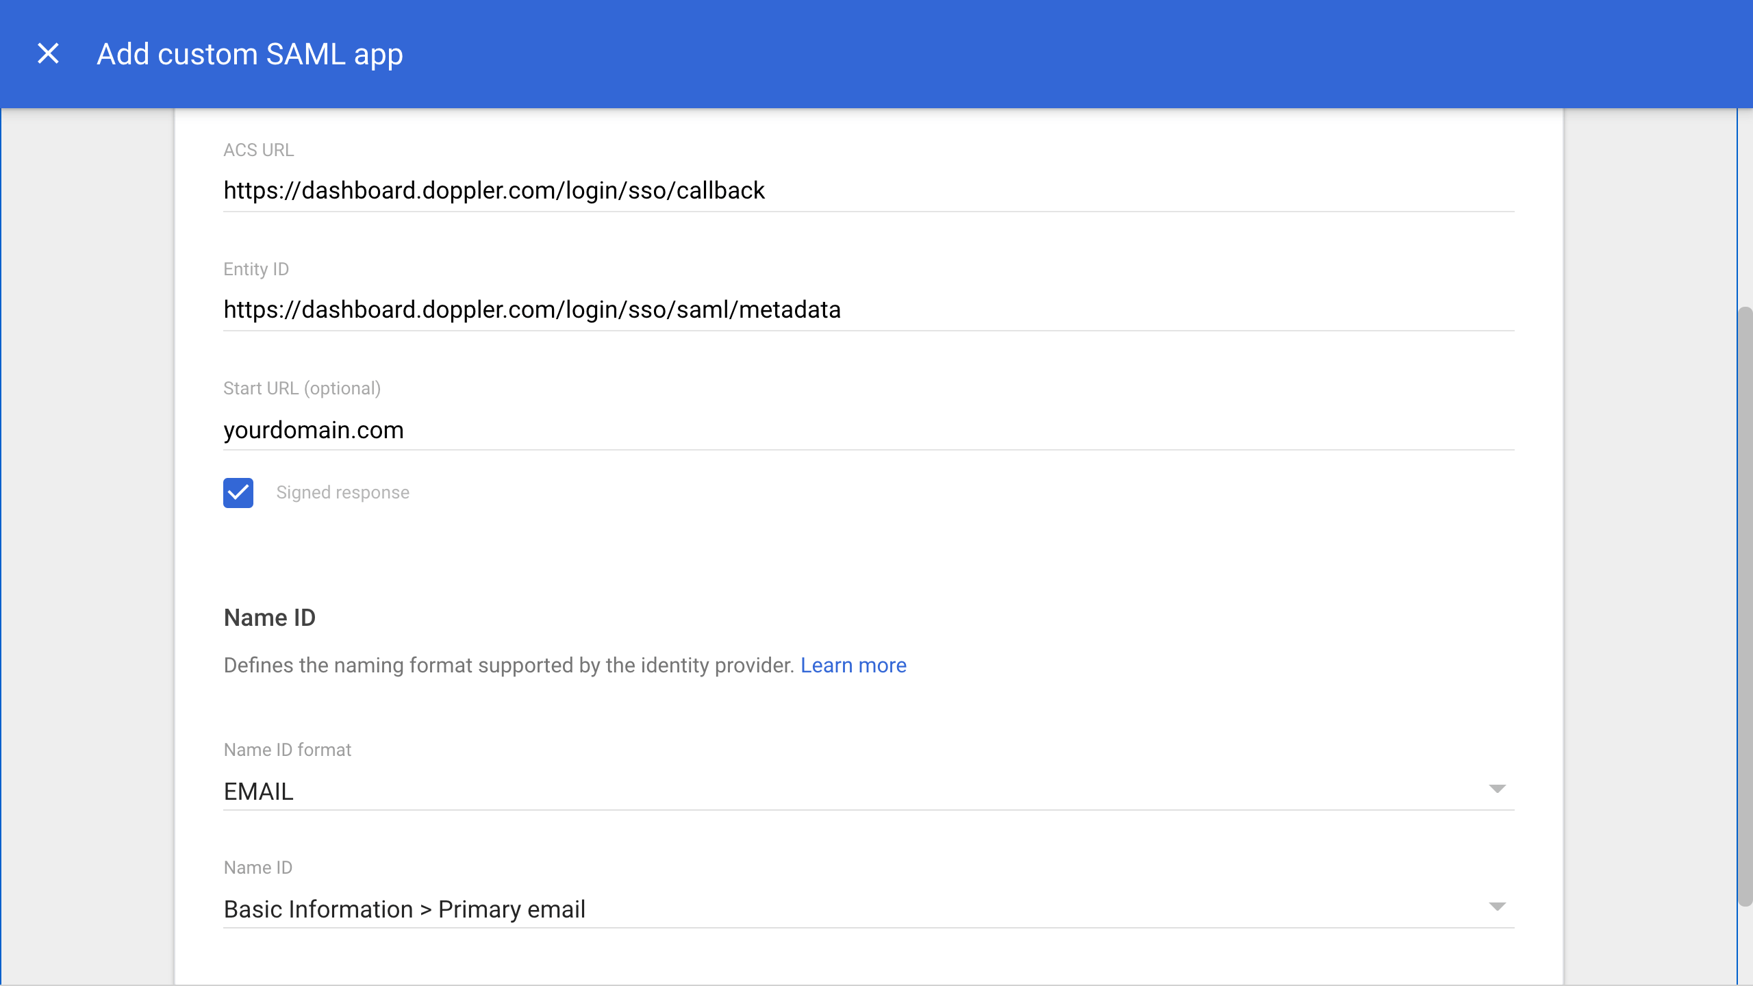Expand the Name ID format dropdown arrow

click(x=1497, y=789)
